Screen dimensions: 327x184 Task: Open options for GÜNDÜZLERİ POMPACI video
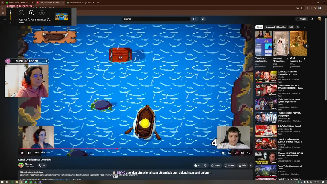pos(306,72)
